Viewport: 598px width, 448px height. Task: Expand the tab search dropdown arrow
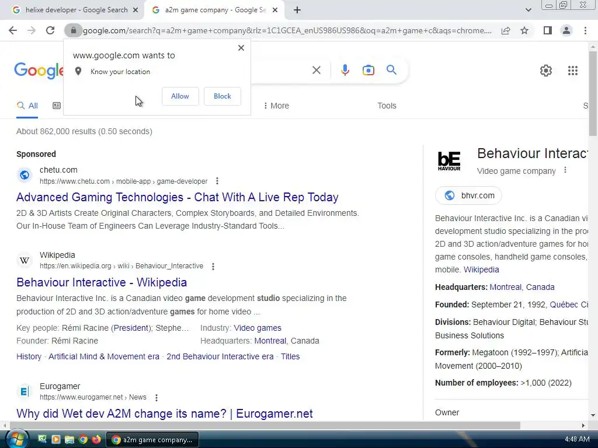tap(528, 10)
